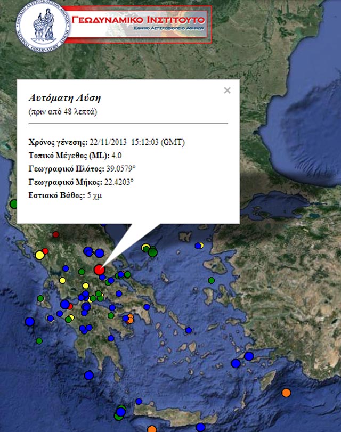Viewport: 341px width, 432px height.
Task: Click the Αυτόματη Λύση popup title
Action: [64, 98]
